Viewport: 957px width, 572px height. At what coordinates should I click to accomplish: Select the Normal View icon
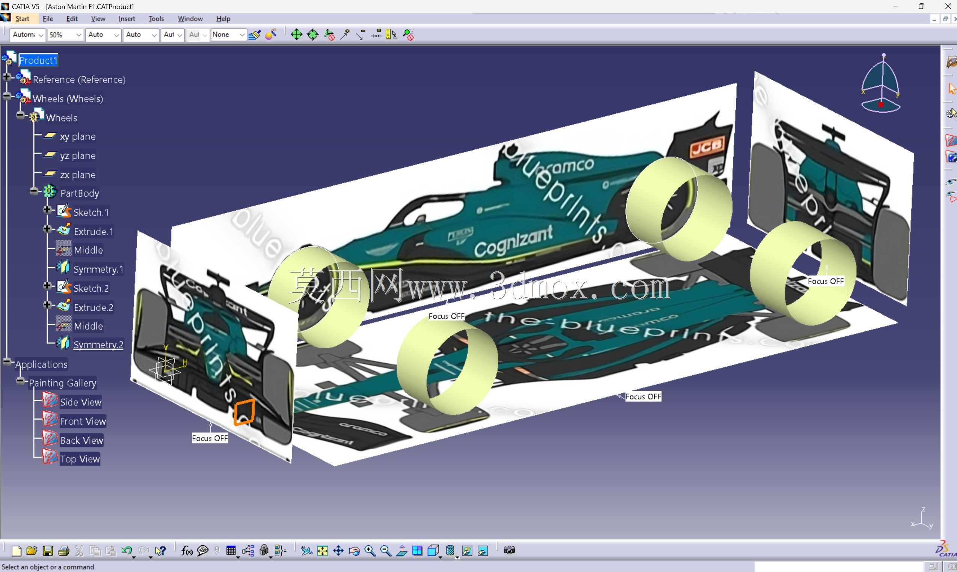(x=402, y=551)
